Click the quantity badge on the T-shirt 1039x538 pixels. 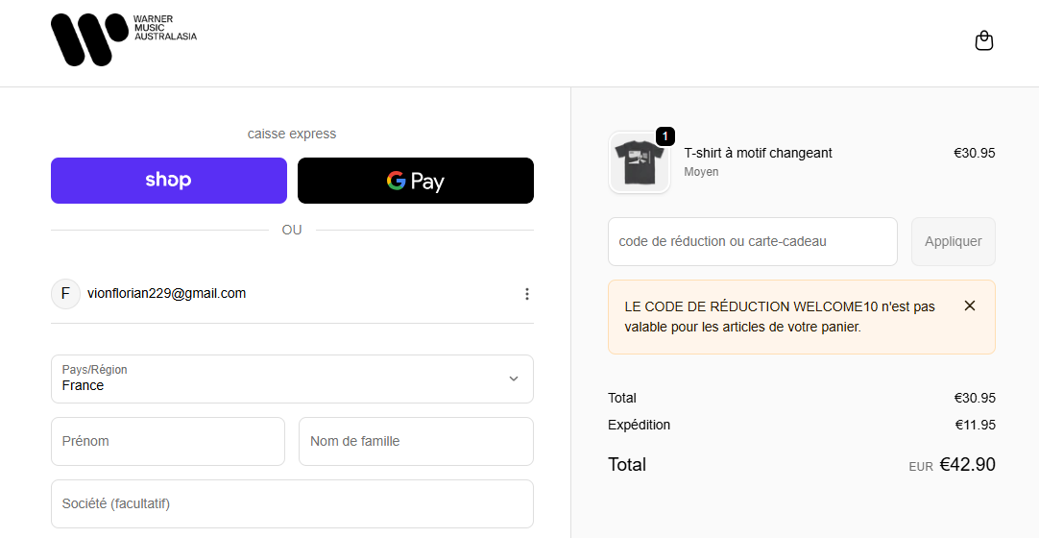665,136
